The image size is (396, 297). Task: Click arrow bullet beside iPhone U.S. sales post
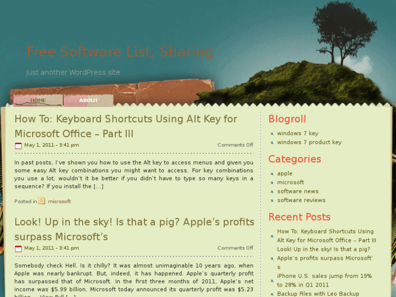[x=272, y=281]
